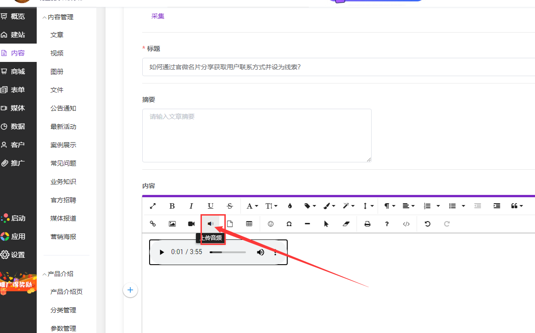Insert a table in the editor
This screenshot has height=333, width=535.
[249, 224]
